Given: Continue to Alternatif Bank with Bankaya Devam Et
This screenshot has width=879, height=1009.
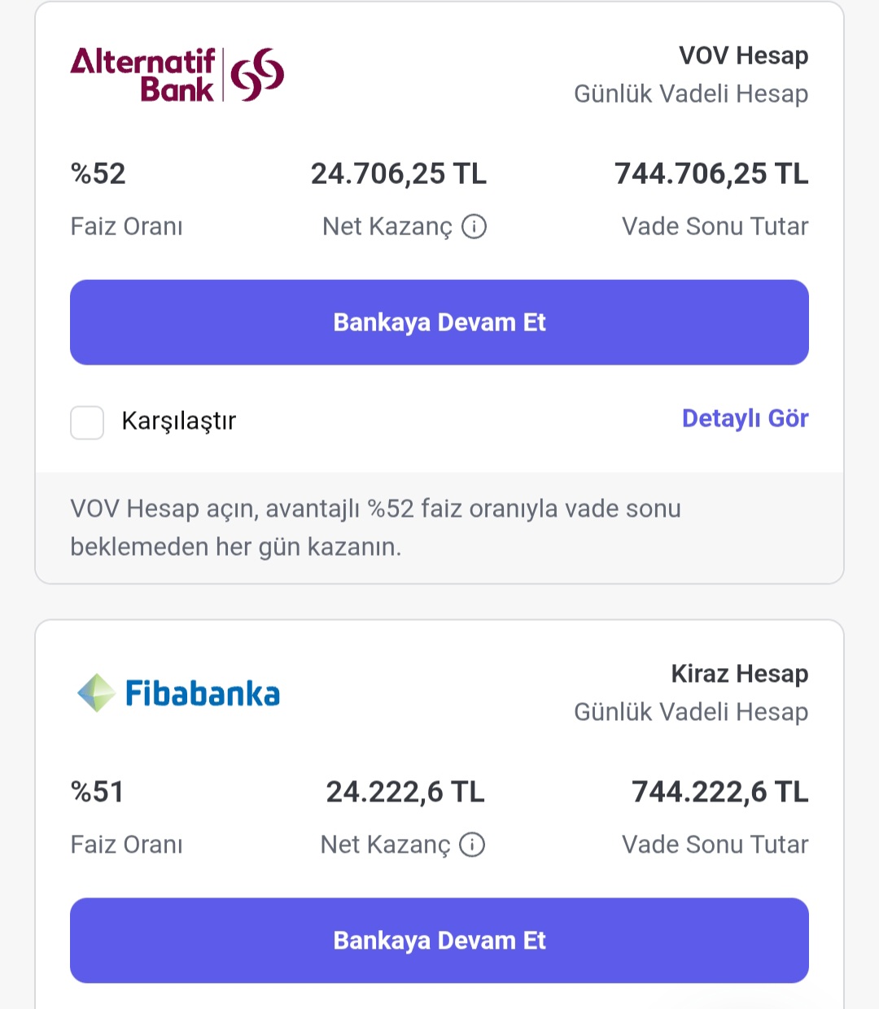Looking at the screenshot, I should 439,322.
